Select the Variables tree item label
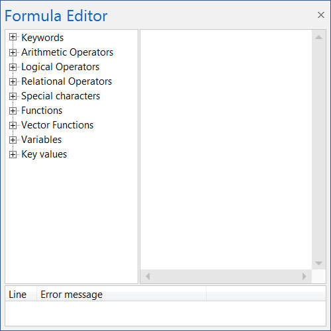This screenshot has width=331, height=331. click(x=41, y=140)
